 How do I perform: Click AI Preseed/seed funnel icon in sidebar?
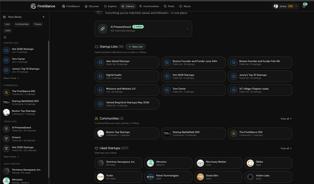click(6, 129)
